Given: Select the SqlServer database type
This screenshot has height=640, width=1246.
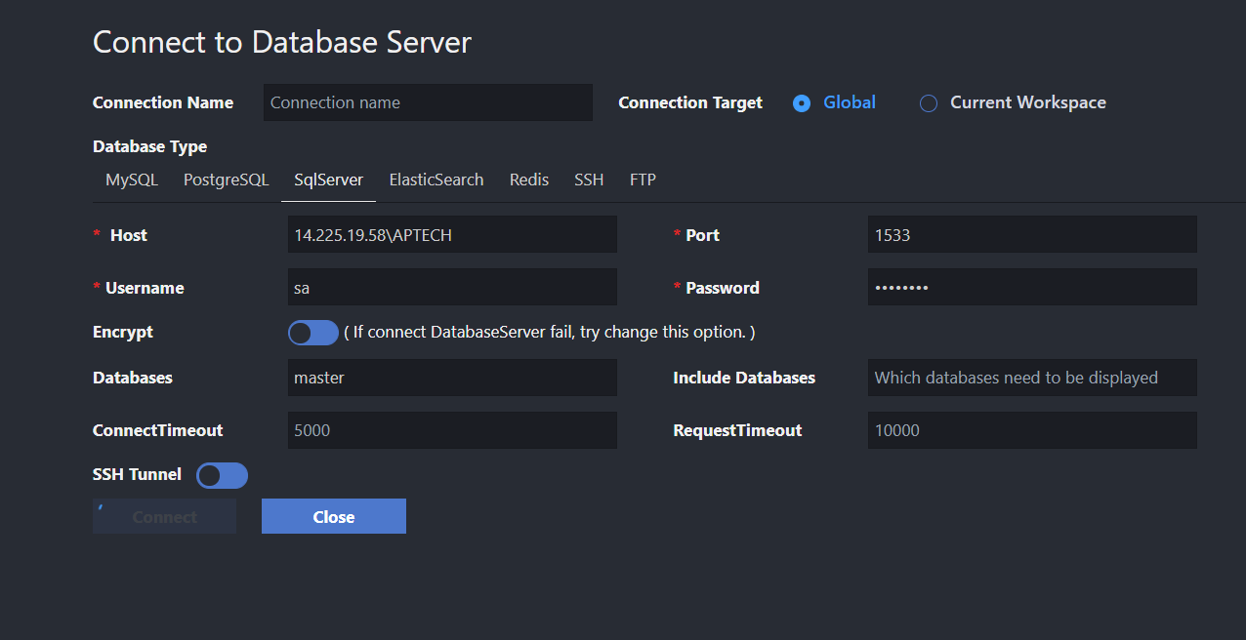Looking at the screenshot, I should click(x=328, y=180).
